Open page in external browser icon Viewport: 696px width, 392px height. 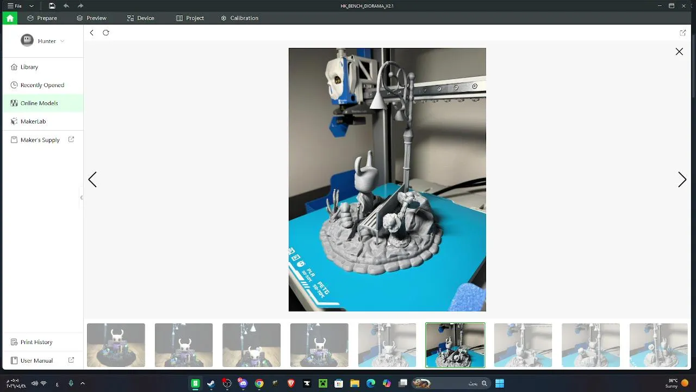[x=683, y=33]
